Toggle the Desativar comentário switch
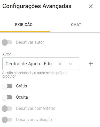Screen dimensions: 100x127 click(7, 109)
